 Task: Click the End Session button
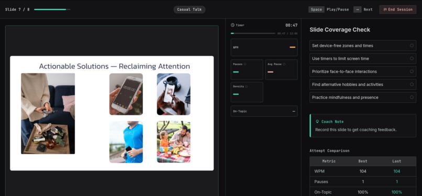[x=398, y=9]
